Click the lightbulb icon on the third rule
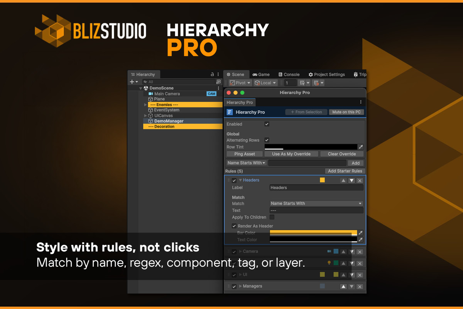 click(x=329, y=263)
